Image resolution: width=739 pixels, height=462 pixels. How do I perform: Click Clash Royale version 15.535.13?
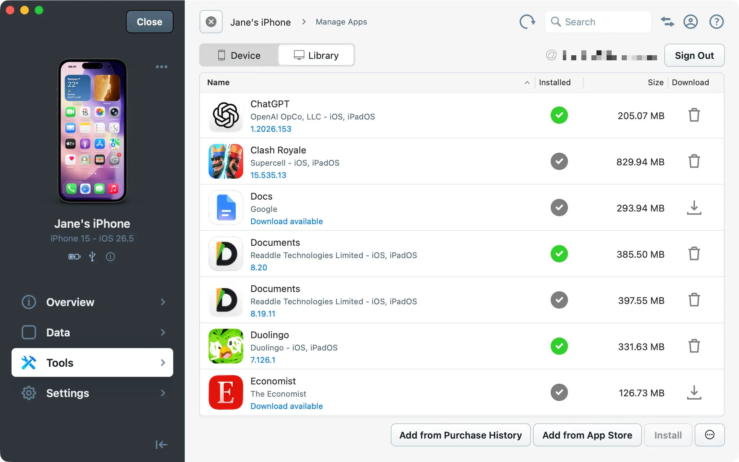click(x=268, y=175)
